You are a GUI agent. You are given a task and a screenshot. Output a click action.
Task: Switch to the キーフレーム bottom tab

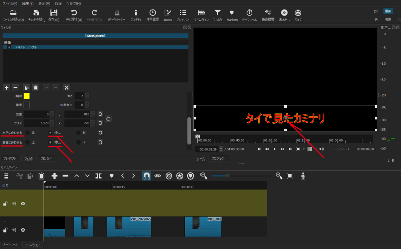(x=10, y=245)
